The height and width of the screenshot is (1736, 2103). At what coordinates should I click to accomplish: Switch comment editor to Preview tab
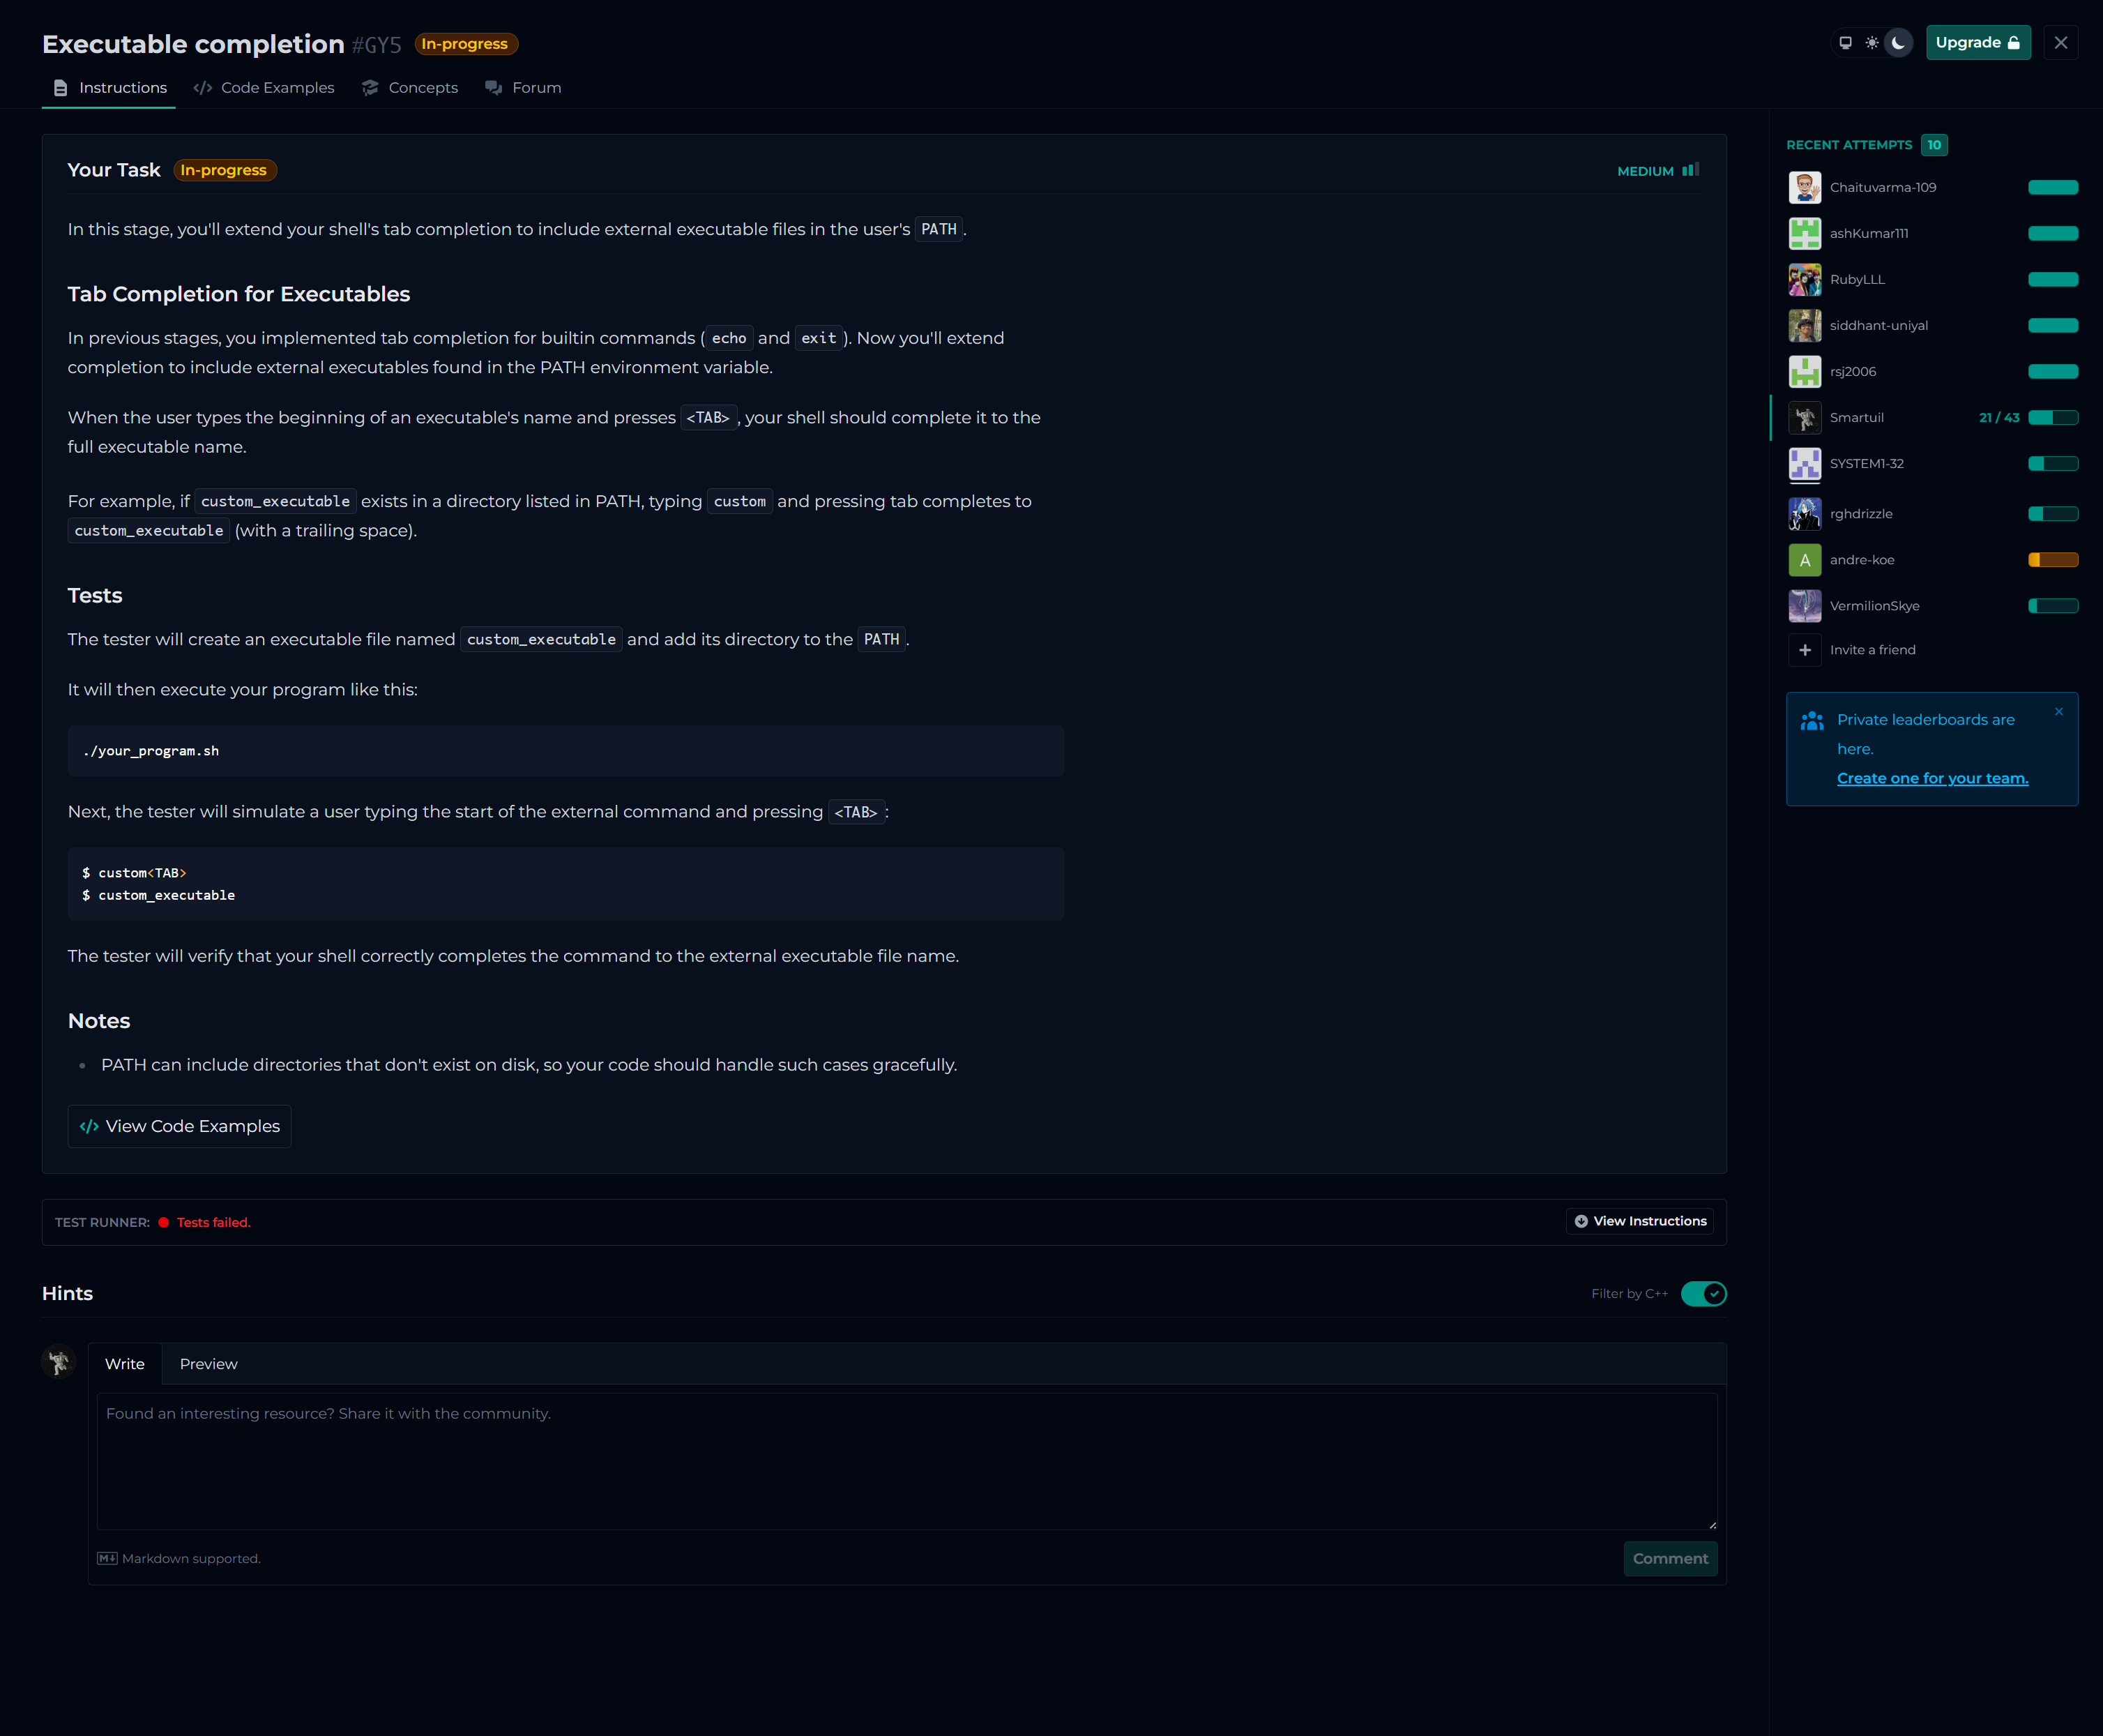tap(208, 1364)
